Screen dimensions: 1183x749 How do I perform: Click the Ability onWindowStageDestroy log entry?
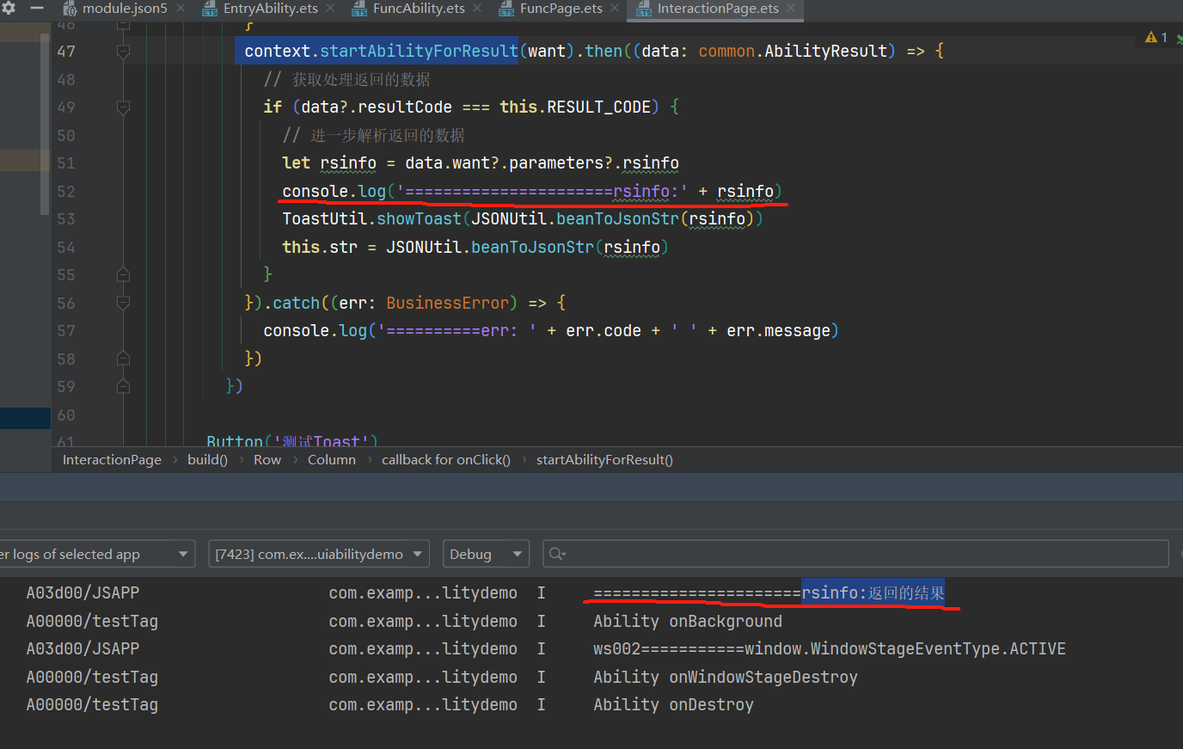726,677
